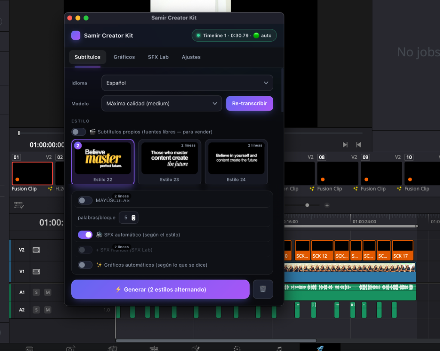
Task: Open the Fairlight music note page
Action: [278, 348]
